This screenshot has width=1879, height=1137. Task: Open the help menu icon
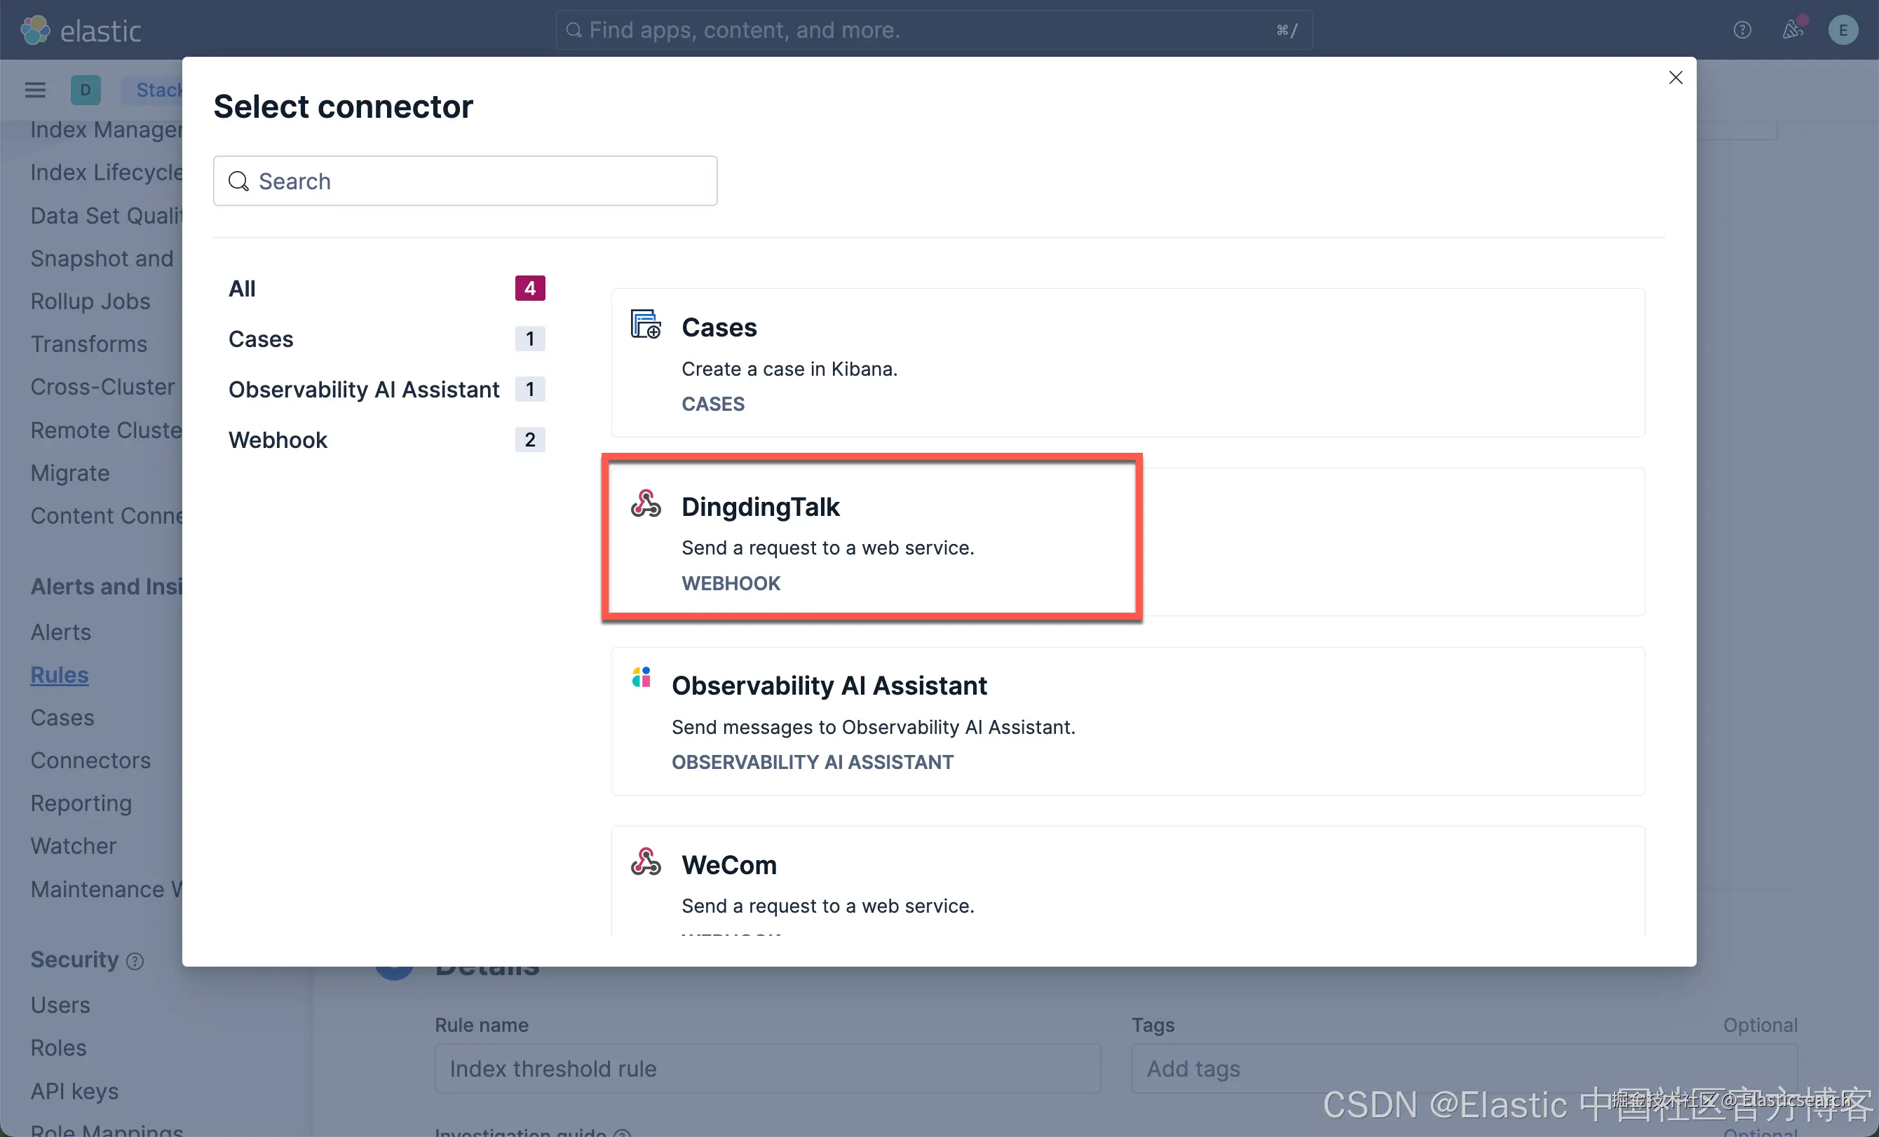tap(1742, 31)
